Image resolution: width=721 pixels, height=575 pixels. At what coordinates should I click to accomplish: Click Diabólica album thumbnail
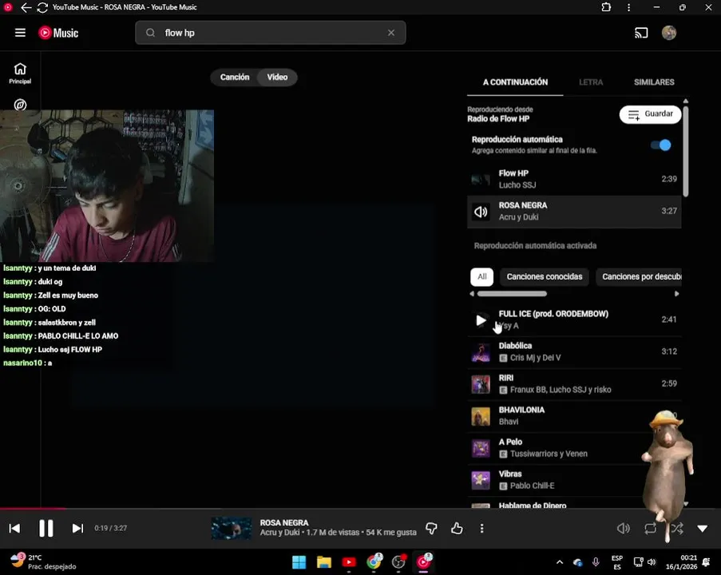click(481, 352)
